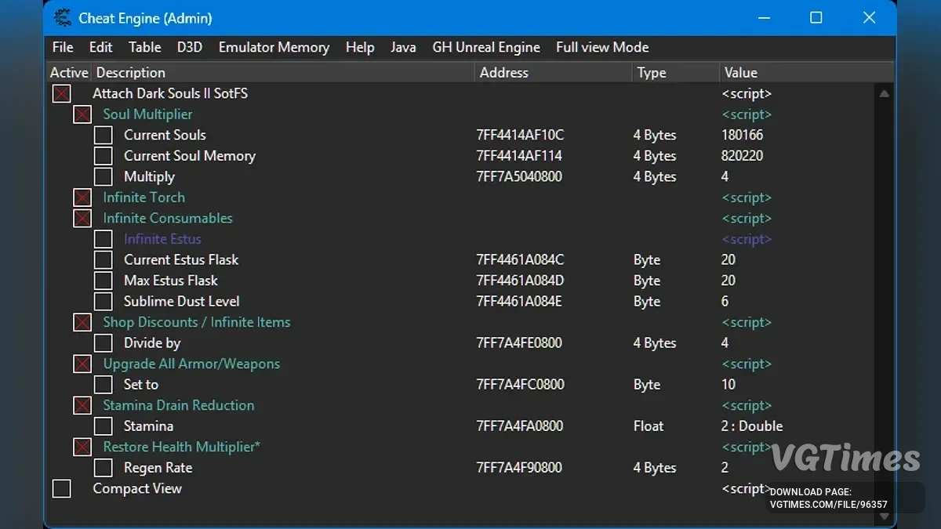The height and width of the screenshot is (529, 941).
Task: Open the Table menu
Action: [x=145, y=47]
